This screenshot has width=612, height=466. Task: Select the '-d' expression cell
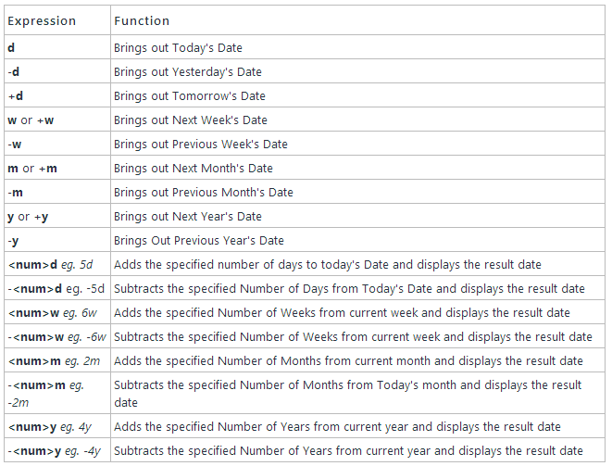[x=57, y=71]
